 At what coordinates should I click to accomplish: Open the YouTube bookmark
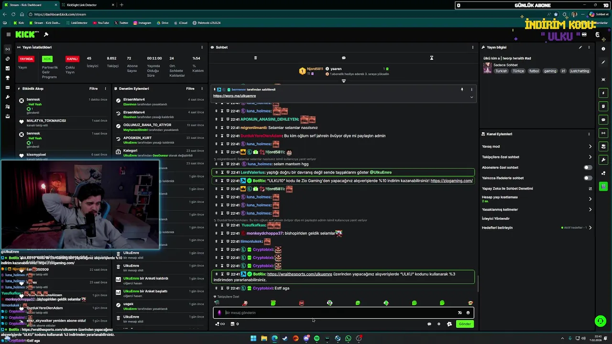pyautogui.click(x=101, y=23)
